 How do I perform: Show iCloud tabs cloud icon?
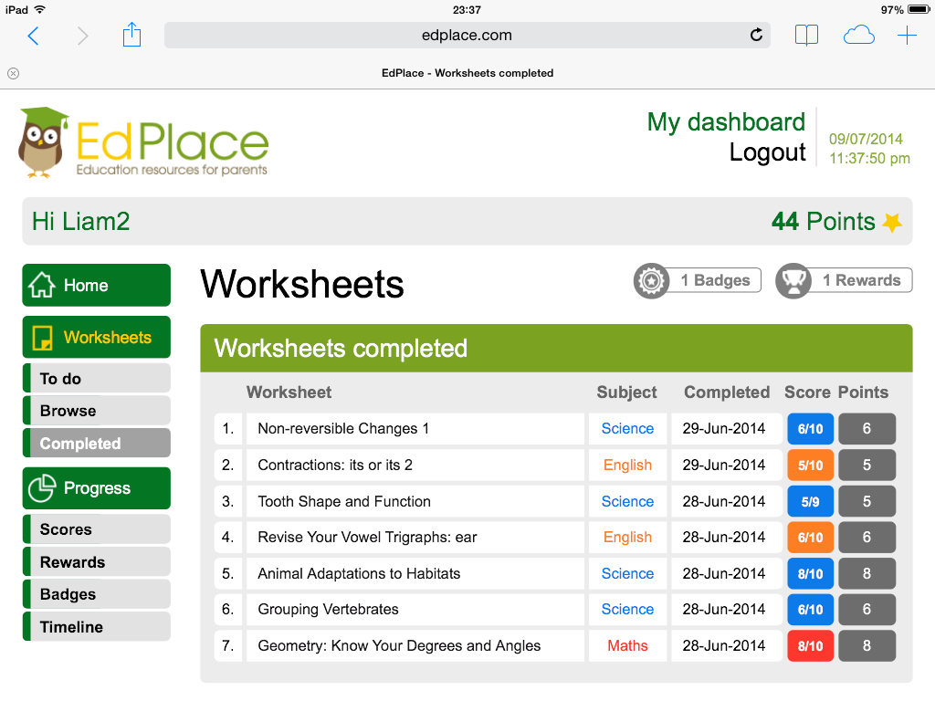tap(858, 36)
